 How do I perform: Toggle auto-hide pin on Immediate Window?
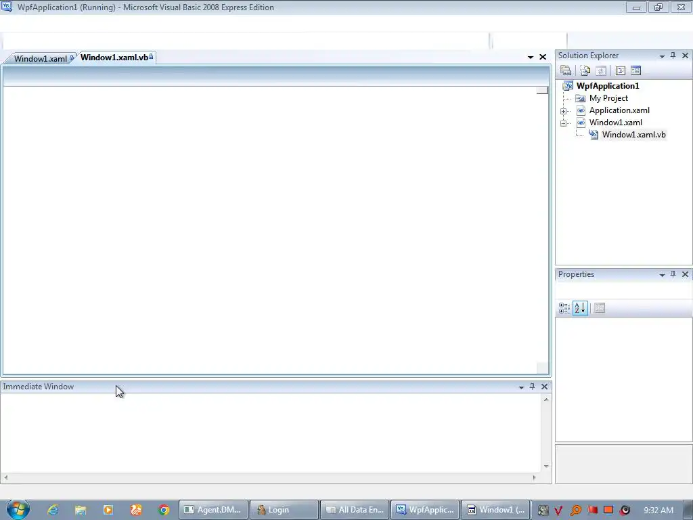[532, 387]
